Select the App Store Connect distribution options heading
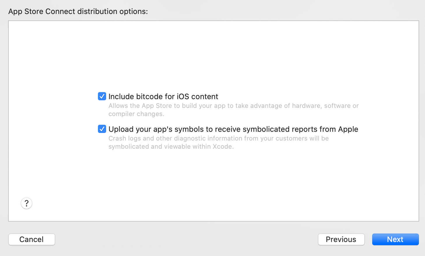Screen dimensions: 425x256 tap(78, 11)
